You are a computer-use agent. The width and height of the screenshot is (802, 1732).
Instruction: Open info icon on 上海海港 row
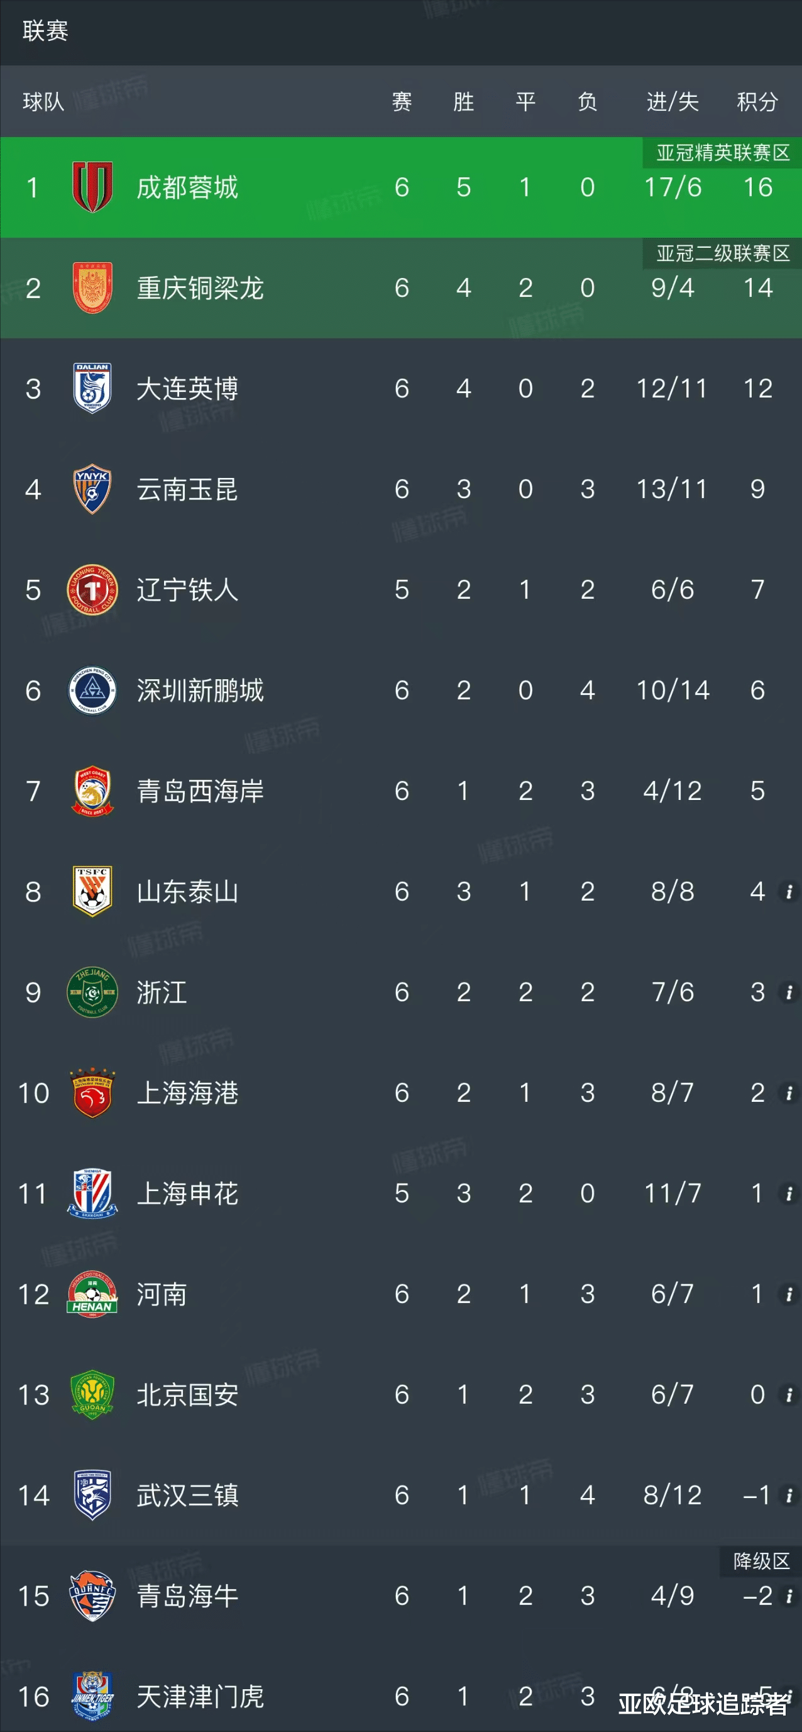(789, 1093)
